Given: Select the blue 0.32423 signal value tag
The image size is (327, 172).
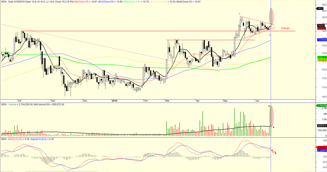Looking at the screenshot, I should 321,150.
